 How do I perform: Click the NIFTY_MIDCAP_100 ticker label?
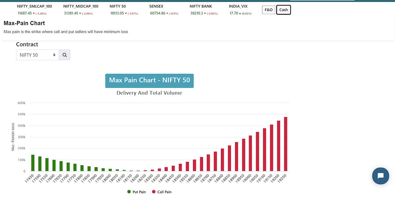tap(81, 6)
